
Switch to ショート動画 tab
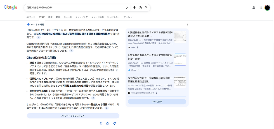click(97, 17)
